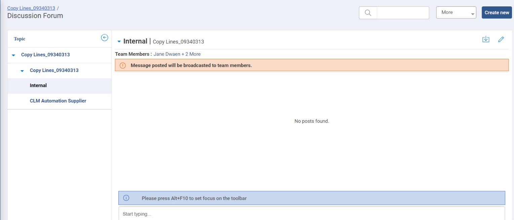Select the top-level Copy Lines_09340313 tree label
The width and height of the screenshot is (514, 220).
[x=45, y=54]
